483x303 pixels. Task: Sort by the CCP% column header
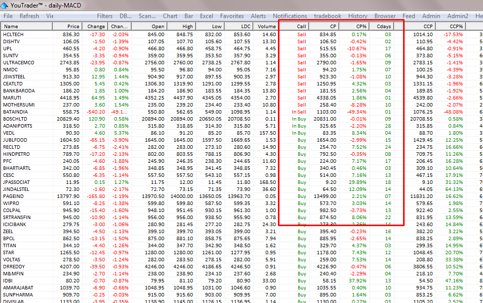pyautogui.click(x=451, y=26)
